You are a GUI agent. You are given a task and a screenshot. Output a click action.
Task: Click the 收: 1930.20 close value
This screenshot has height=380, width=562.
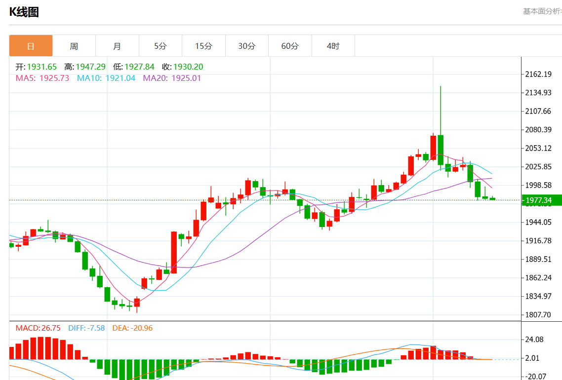point(182,67)
